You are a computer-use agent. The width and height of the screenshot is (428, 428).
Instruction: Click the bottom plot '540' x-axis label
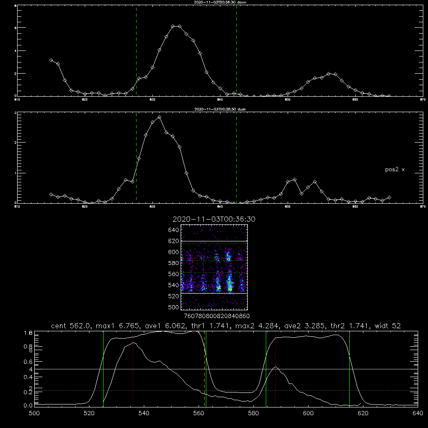point(144,413)
